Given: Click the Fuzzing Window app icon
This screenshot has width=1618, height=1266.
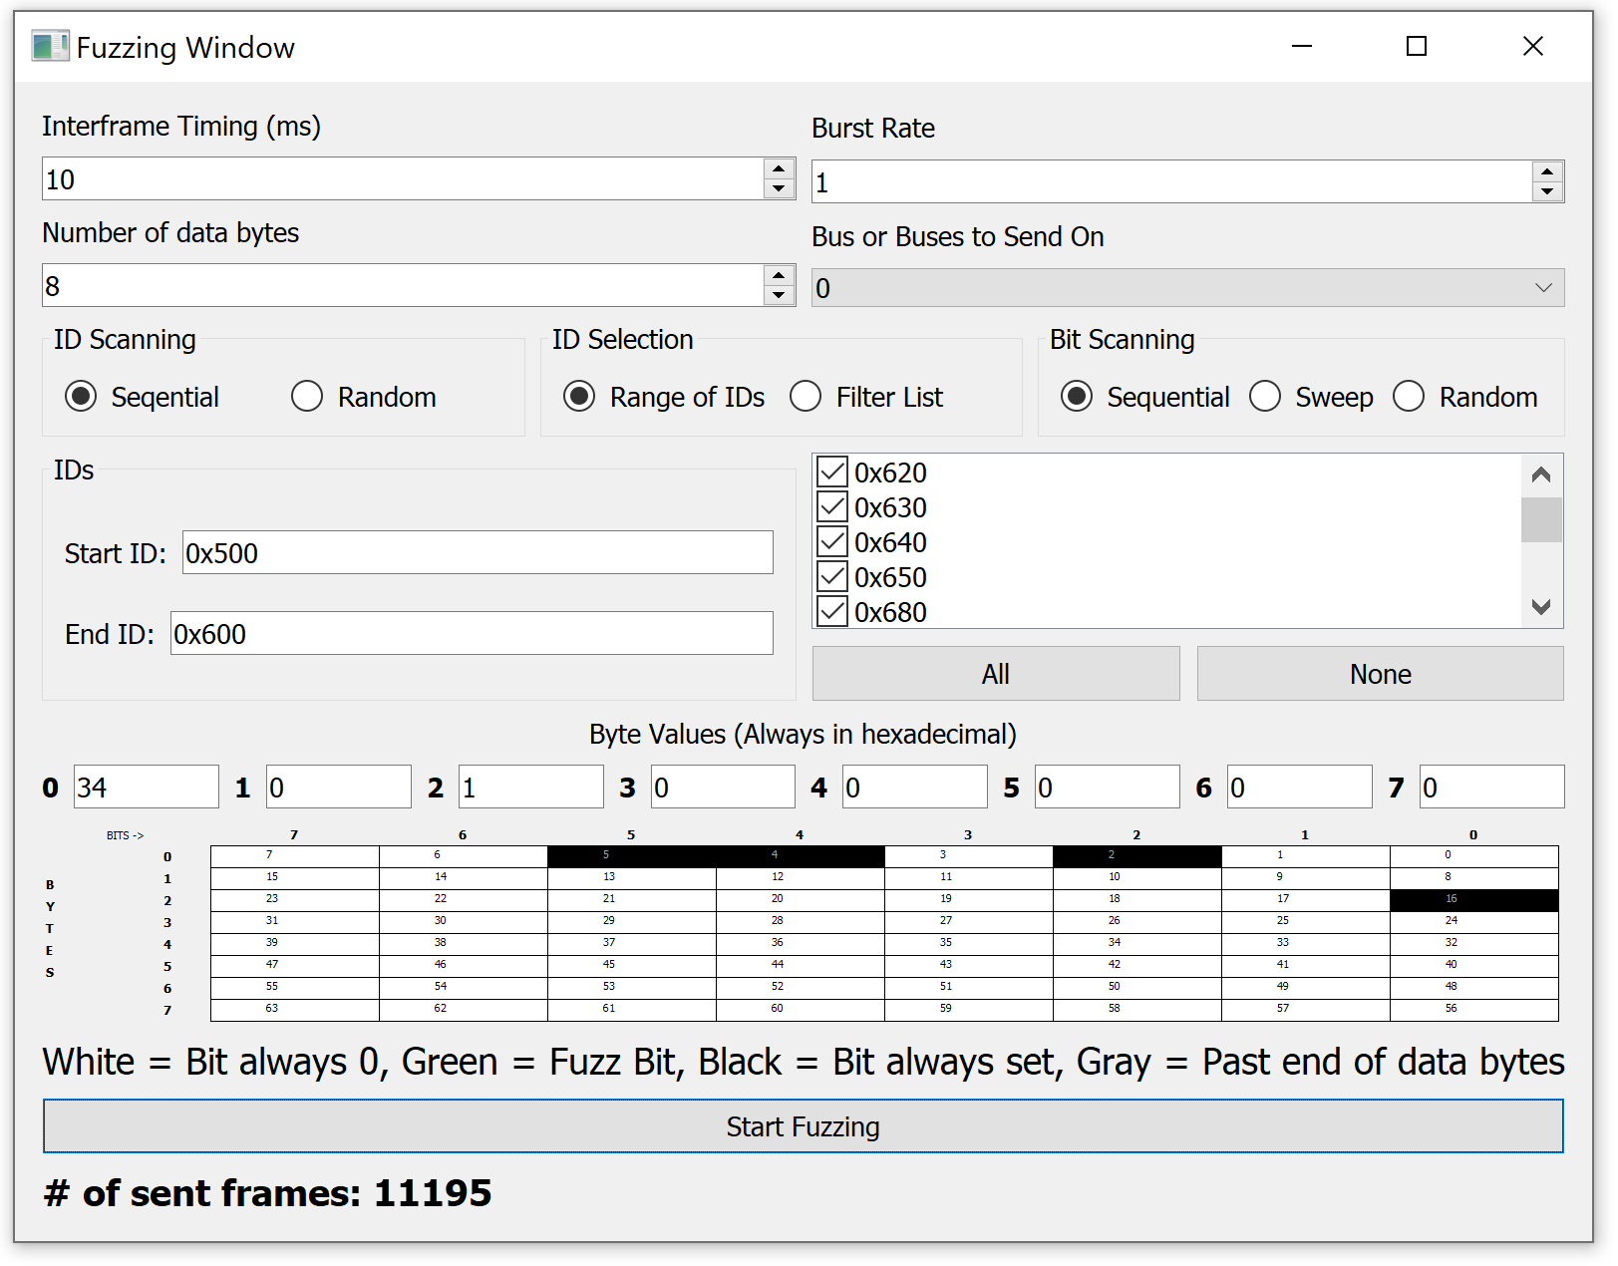Looking at the screenshot, I should point(50,47).
